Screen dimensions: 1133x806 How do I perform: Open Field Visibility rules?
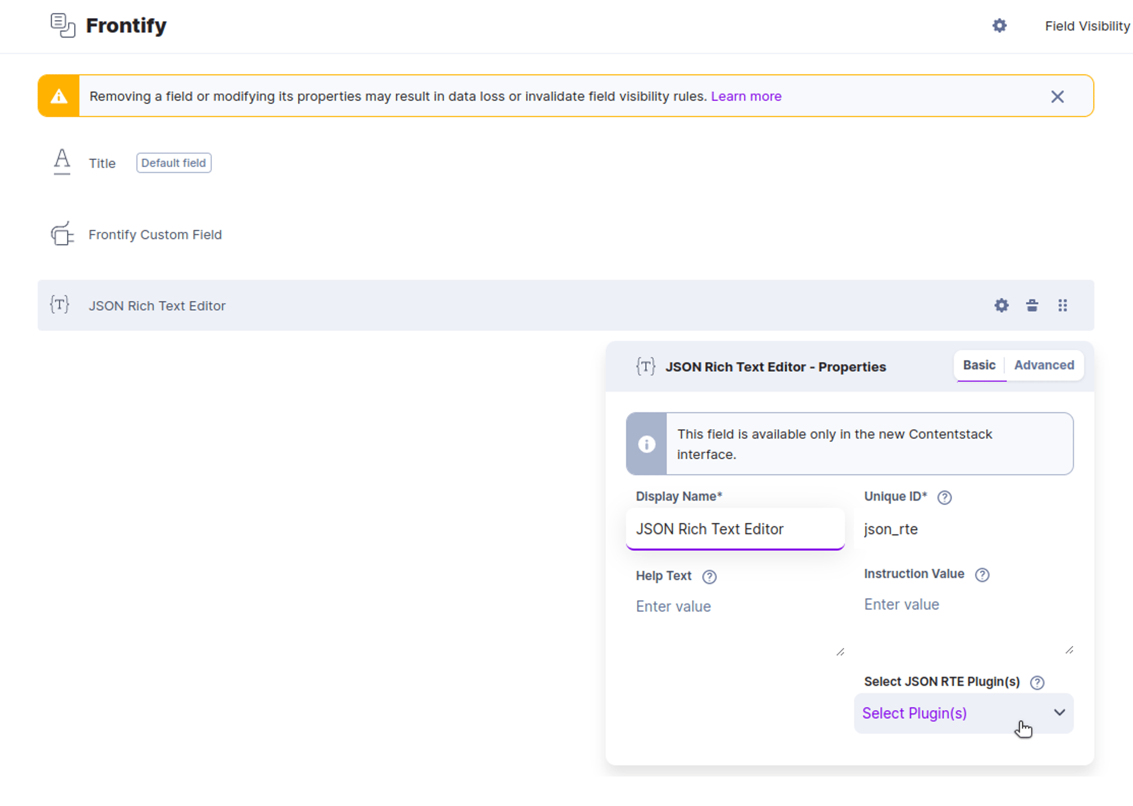click(x=1087, y=26)
